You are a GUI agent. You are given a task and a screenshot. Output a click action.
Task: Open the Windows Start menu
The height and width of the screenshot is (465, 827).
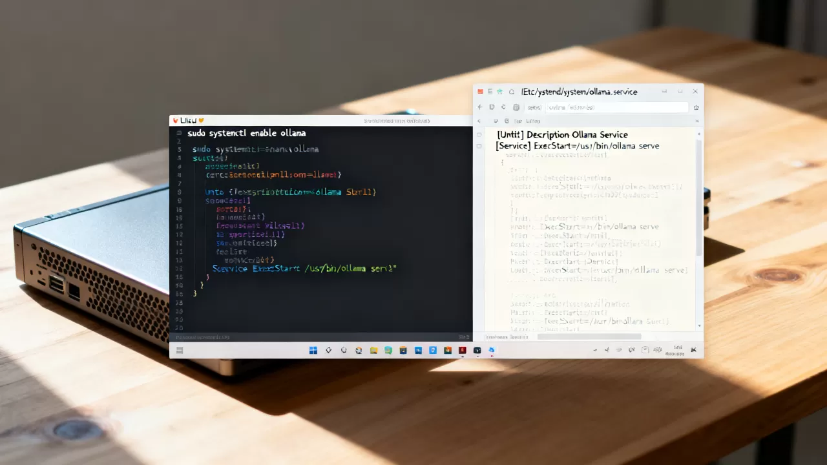click(313, 350)
